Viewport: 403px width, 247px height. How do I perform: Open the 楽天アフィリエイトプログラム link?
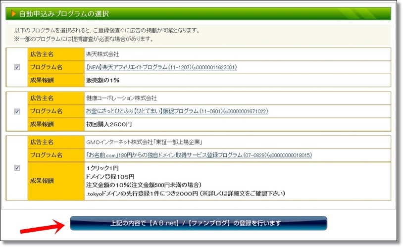tap(161, 67)
